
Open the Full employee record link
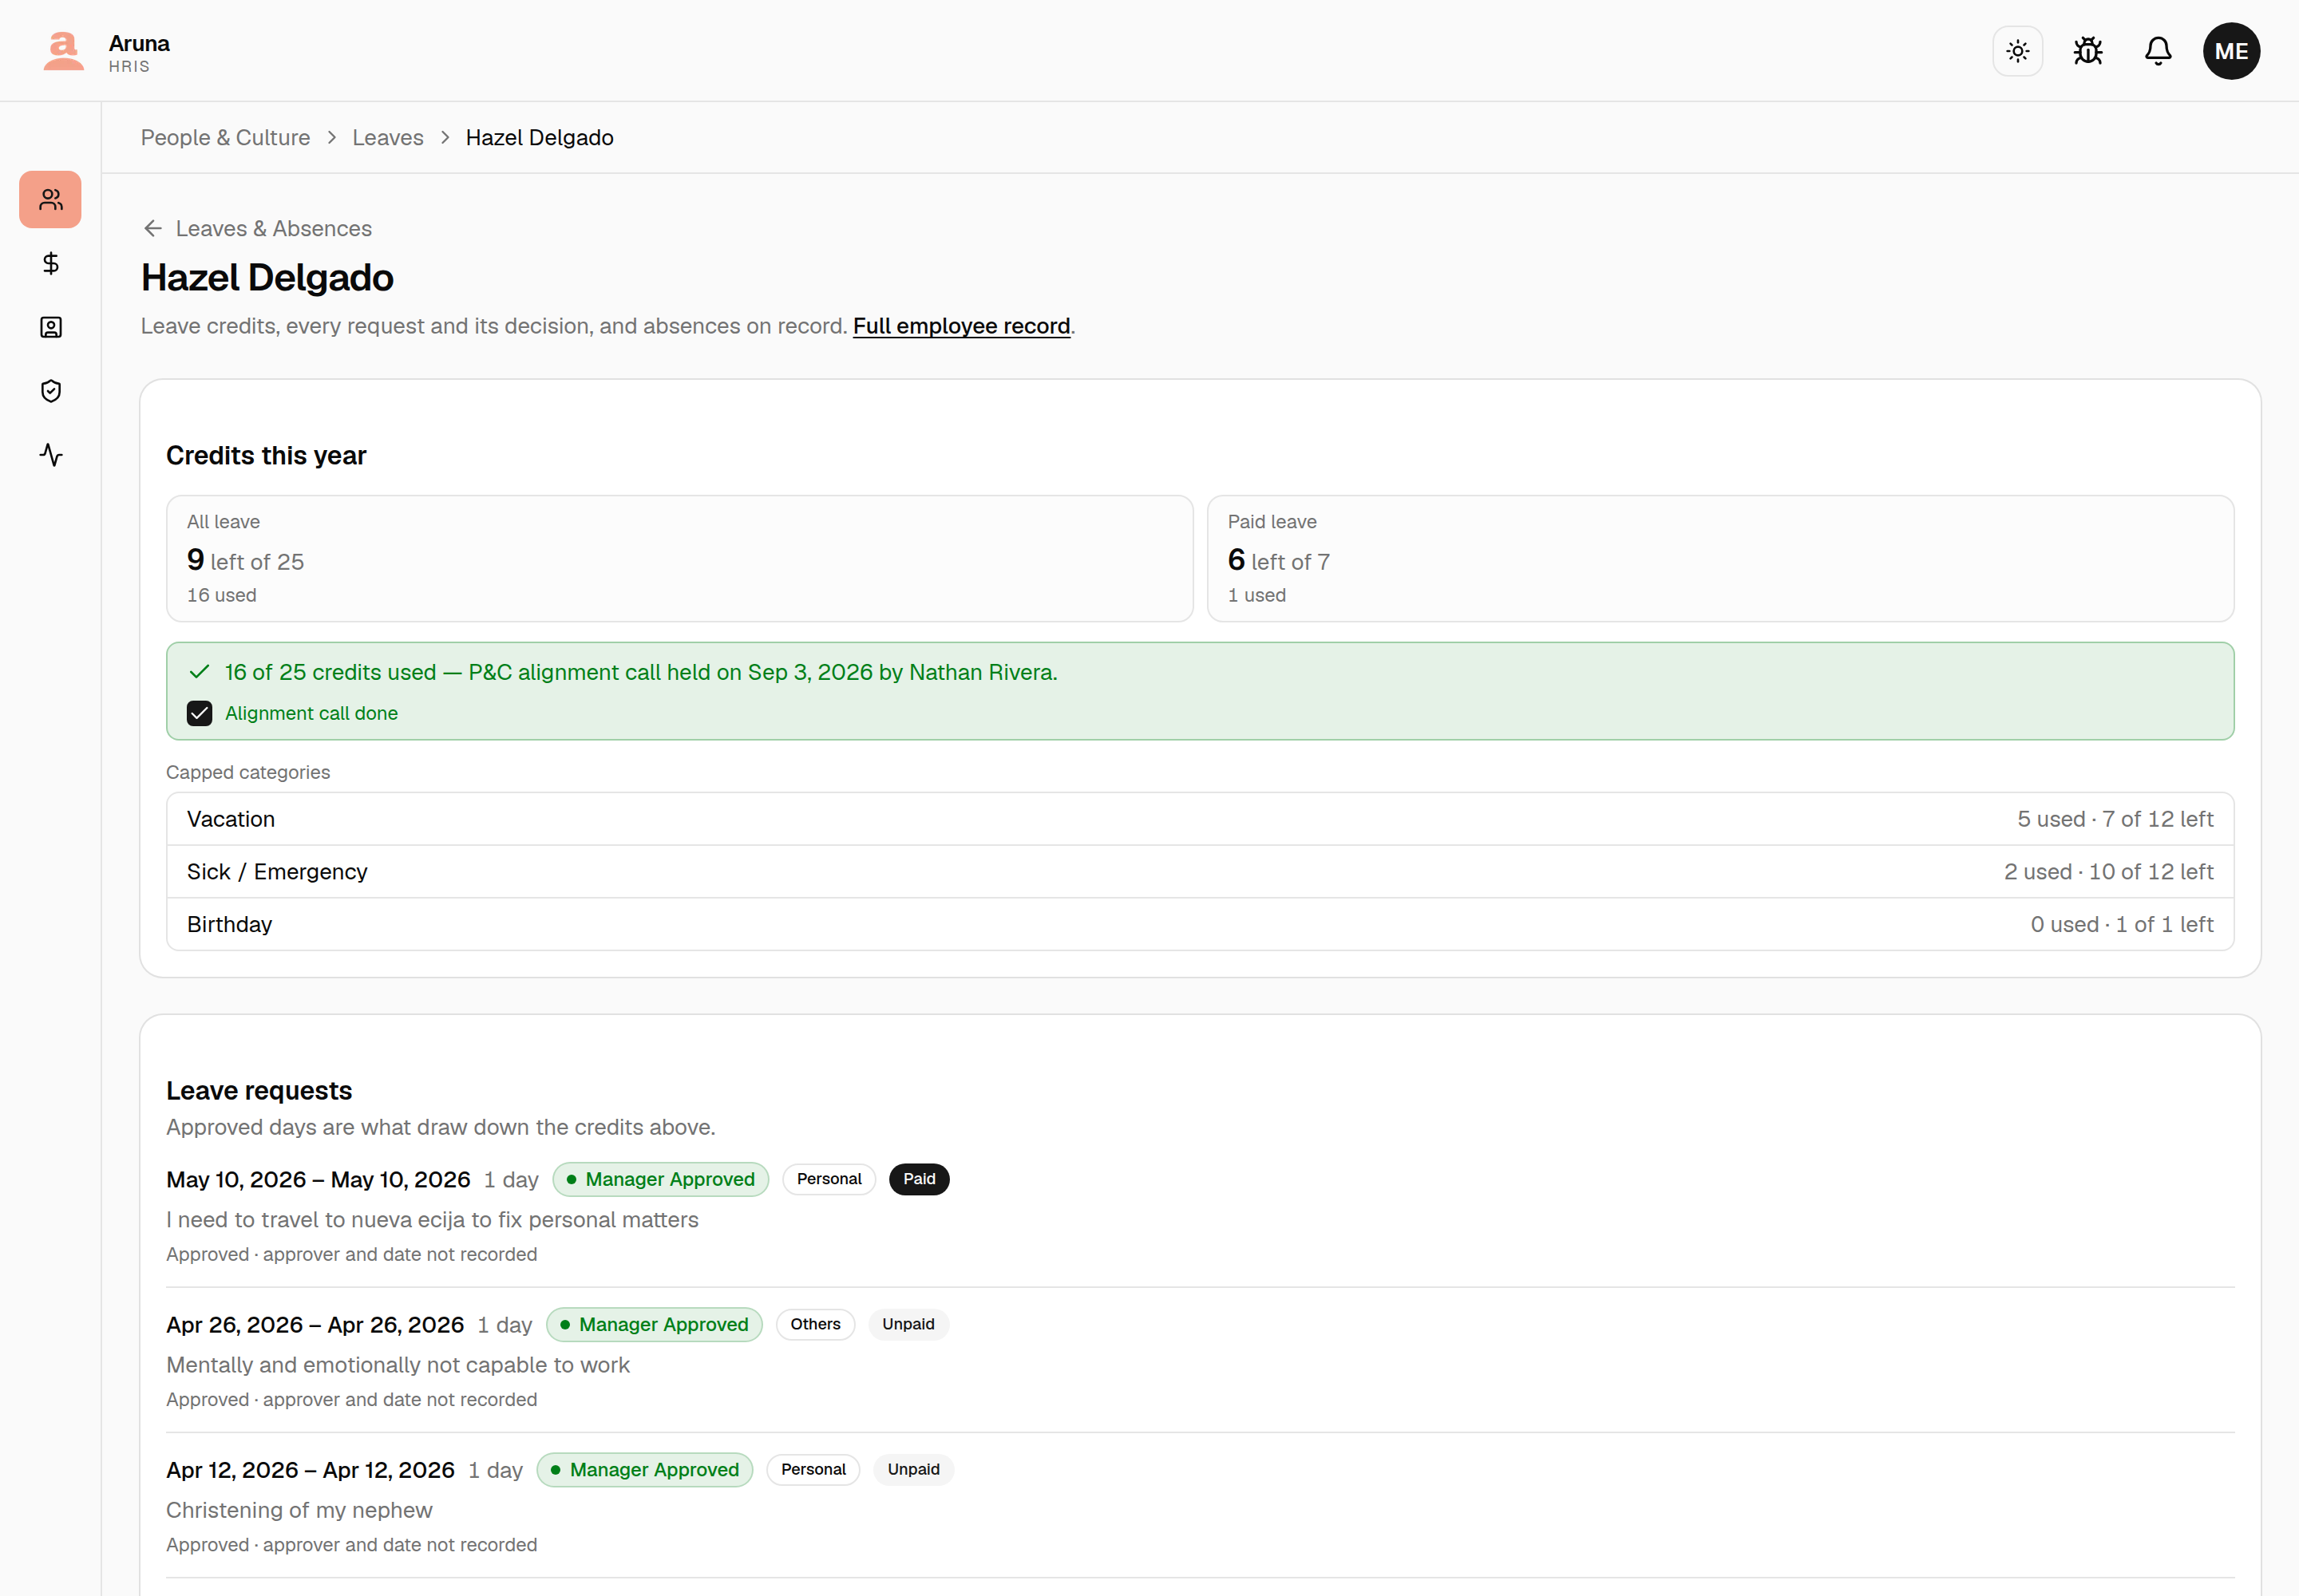(x=961, y=326)
